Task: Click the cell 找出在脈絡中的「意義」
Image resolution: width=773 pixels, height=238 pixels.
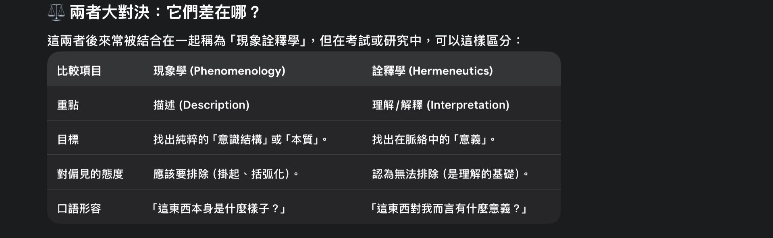Action: click(x=433, y=140)
